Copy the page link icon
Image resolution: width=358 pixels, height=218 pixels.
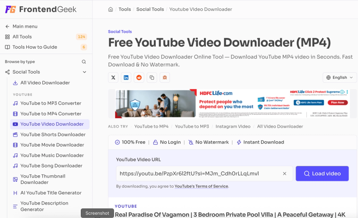152,77
